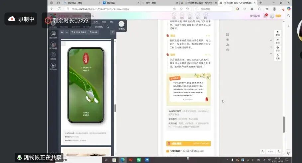Click the sort order toggle in SVG panel
Viewport: 302px width, 163px height.
click(x=112, y=32)
